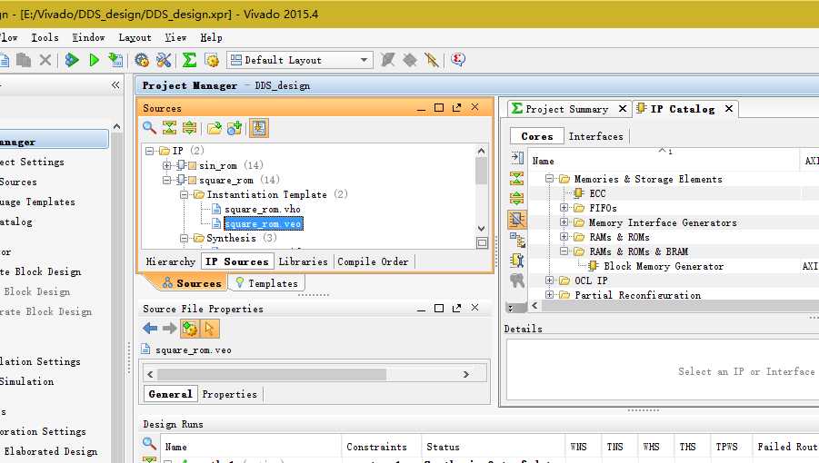Open Project Settings gear icon in the toolbar

click(x=142, y=60)
